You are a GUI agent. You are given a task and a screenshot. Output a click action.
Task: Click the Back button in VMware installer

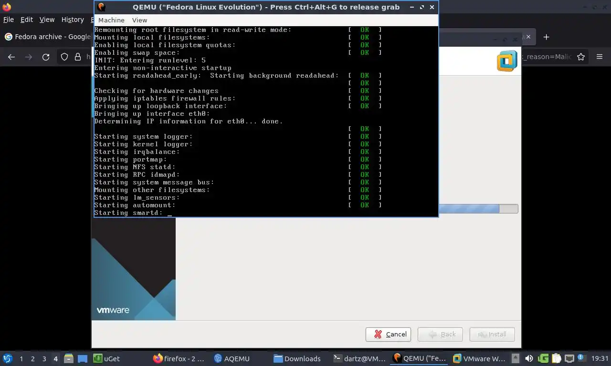point(440,334)
